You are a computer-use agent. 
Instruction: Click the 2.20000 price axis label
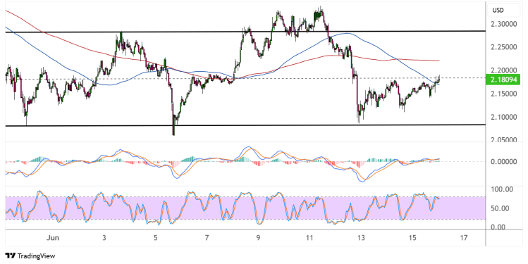[504, 70]
